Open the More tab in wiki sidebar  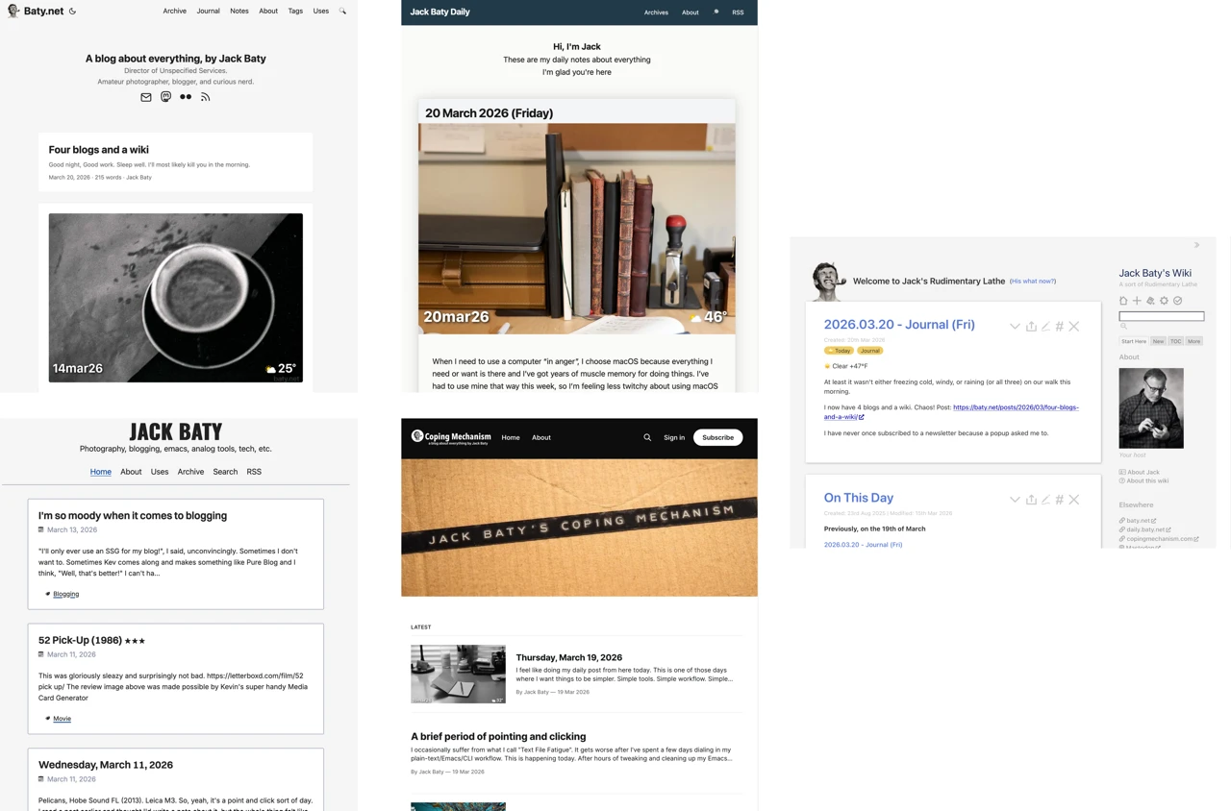tap(1193, 341)
